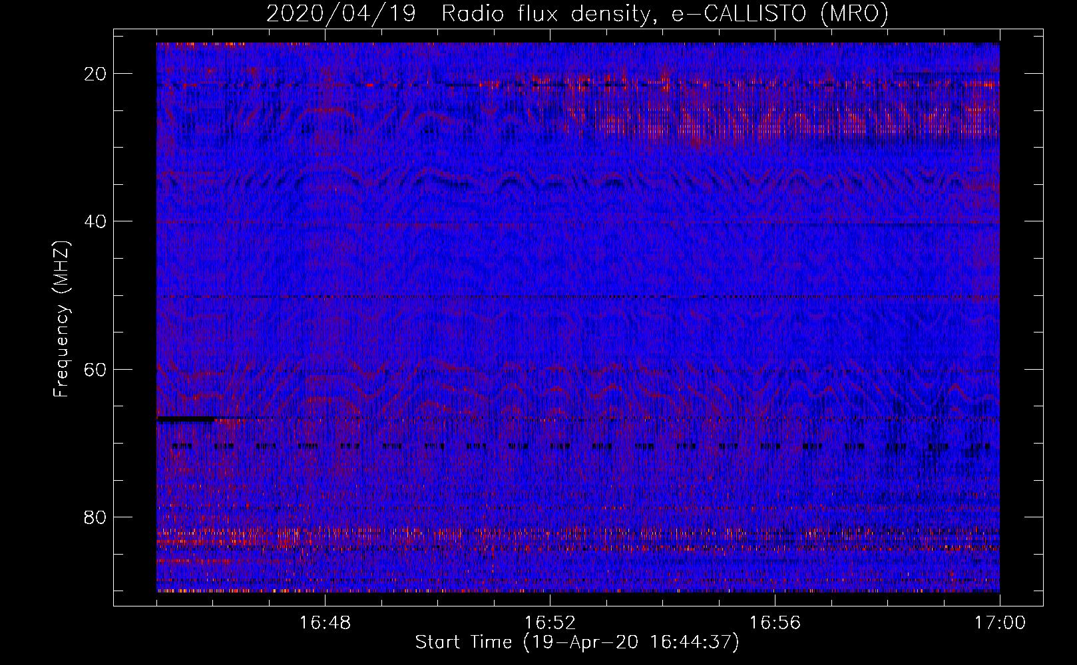This screenshot has width=1077, height=665.
Task: Click the plot title "2020/04/19 Radio flux density, e-CALLISTO (MRO)"
Action: tap(577, 14)
